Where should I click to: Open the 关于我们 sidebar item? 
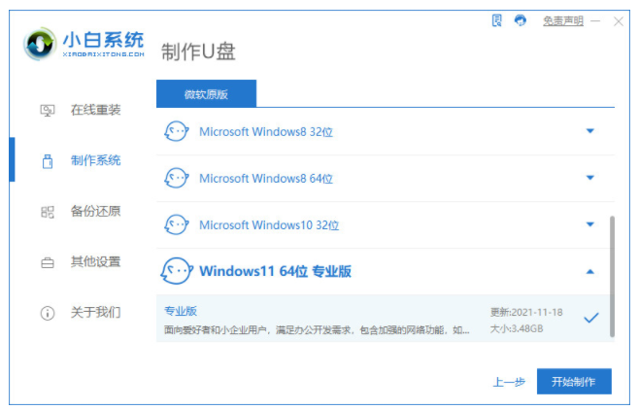(95, 313)
